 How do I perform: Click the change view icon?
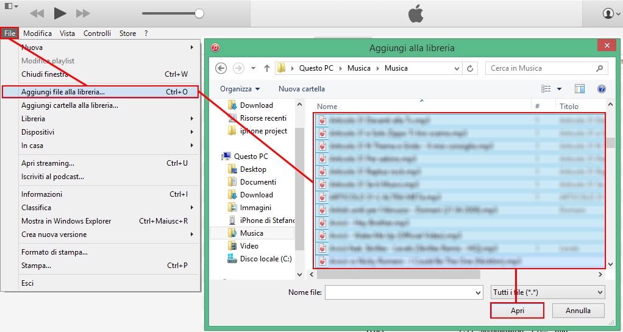point(546,89)
